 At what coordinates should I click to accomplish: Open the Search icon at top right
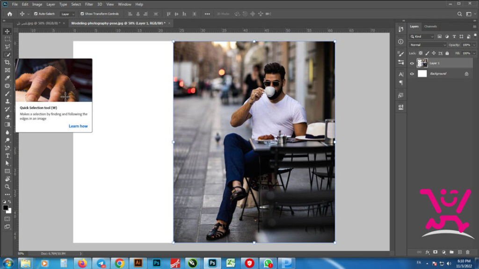459,14
